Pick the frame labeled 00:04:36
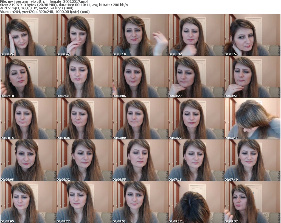This screenshot has width=281, height=223. pyautogui.click(x=85, y=119)
